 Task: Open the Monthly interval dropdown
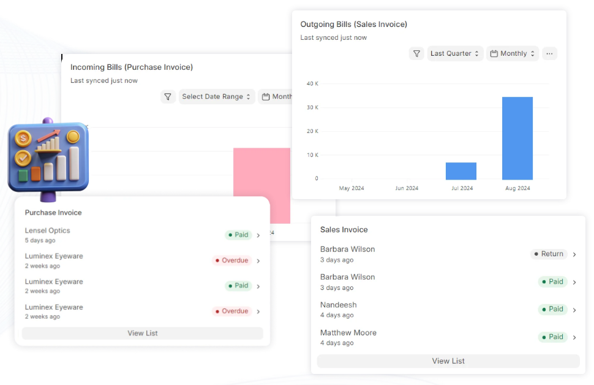(x=512, y=53)
